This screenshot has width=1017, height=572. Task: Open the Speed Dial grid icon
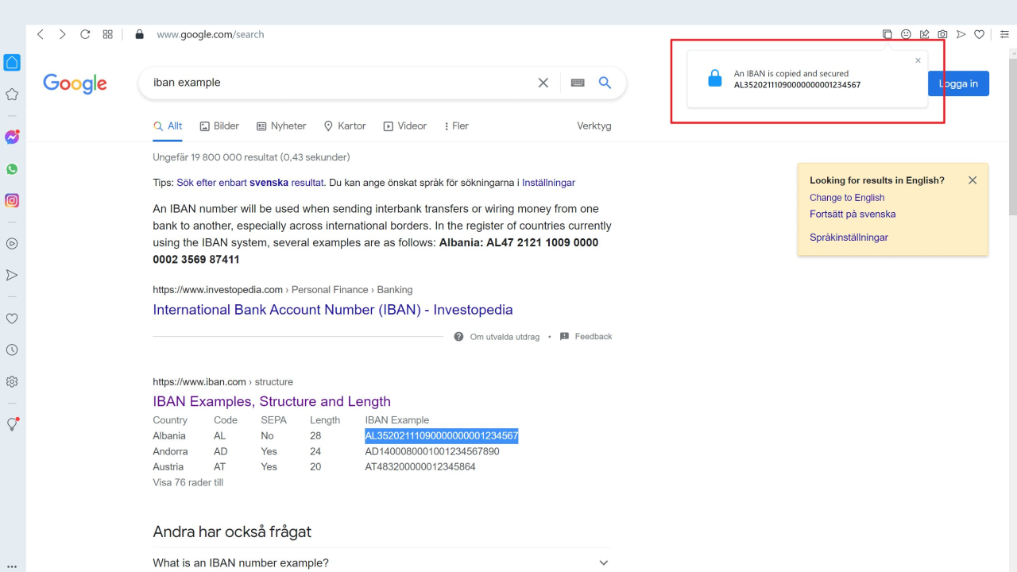[108, 34]
